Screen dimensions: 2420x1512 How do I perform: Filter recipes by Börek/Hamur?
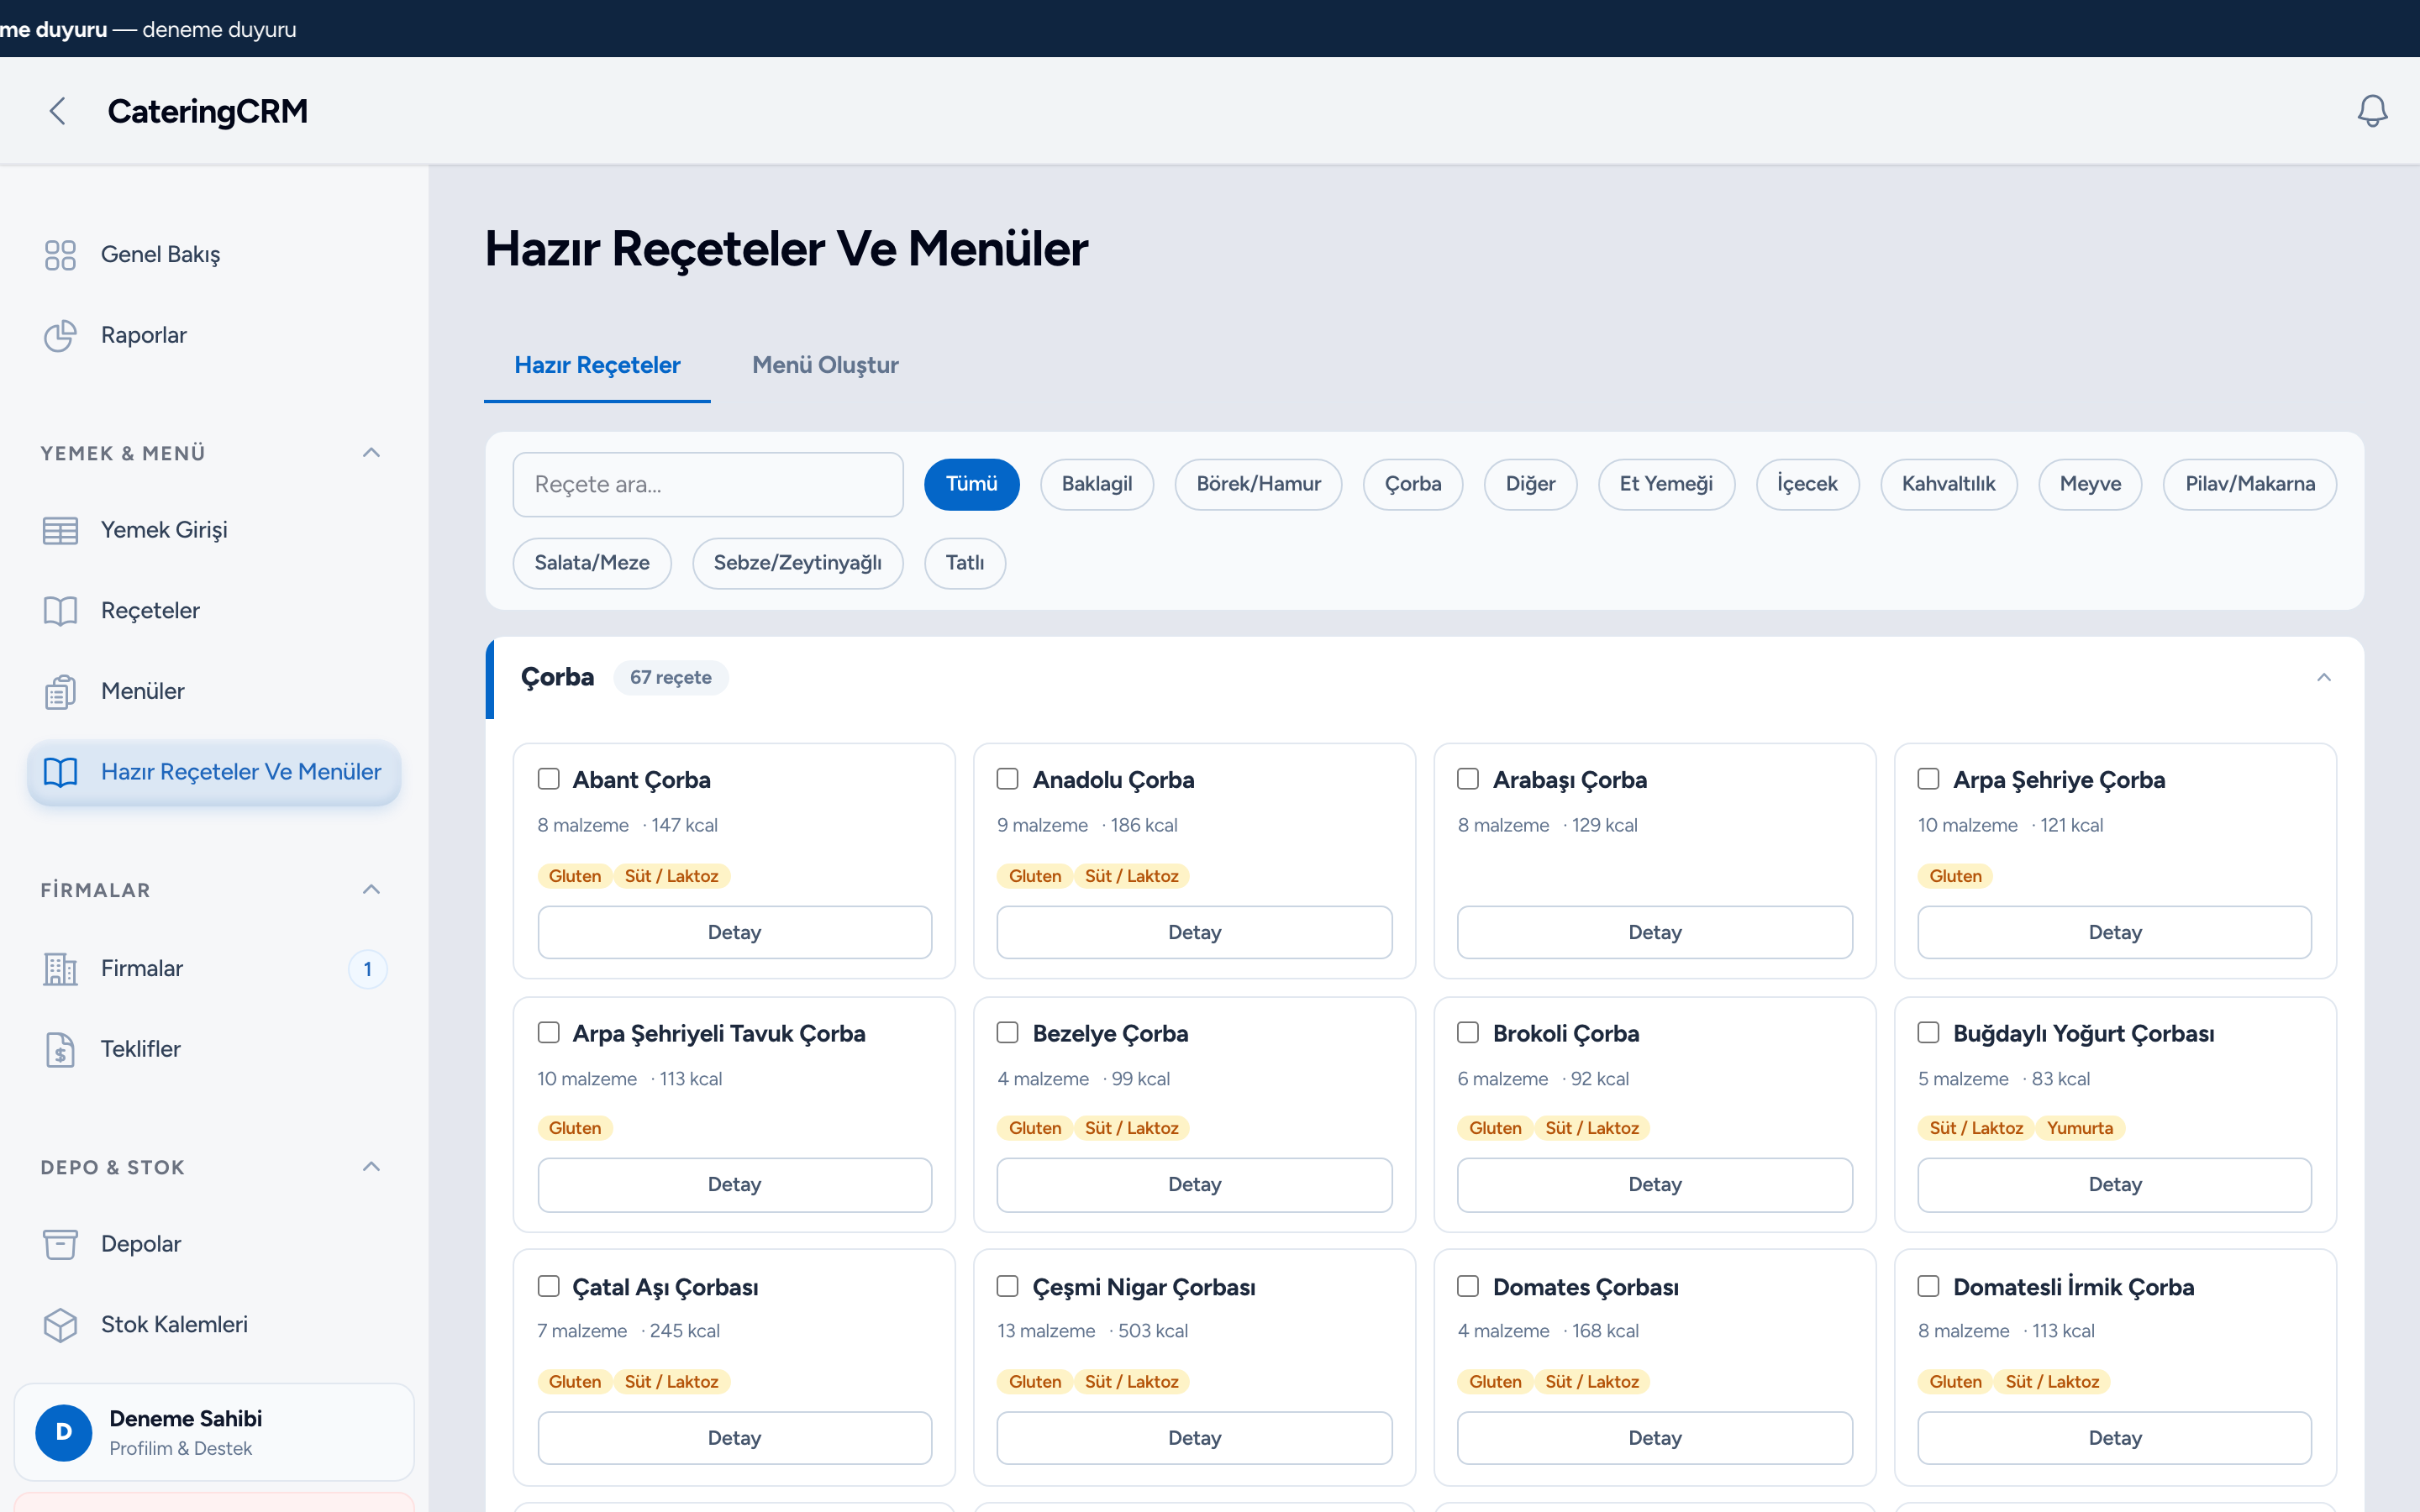pos(1258,485)
